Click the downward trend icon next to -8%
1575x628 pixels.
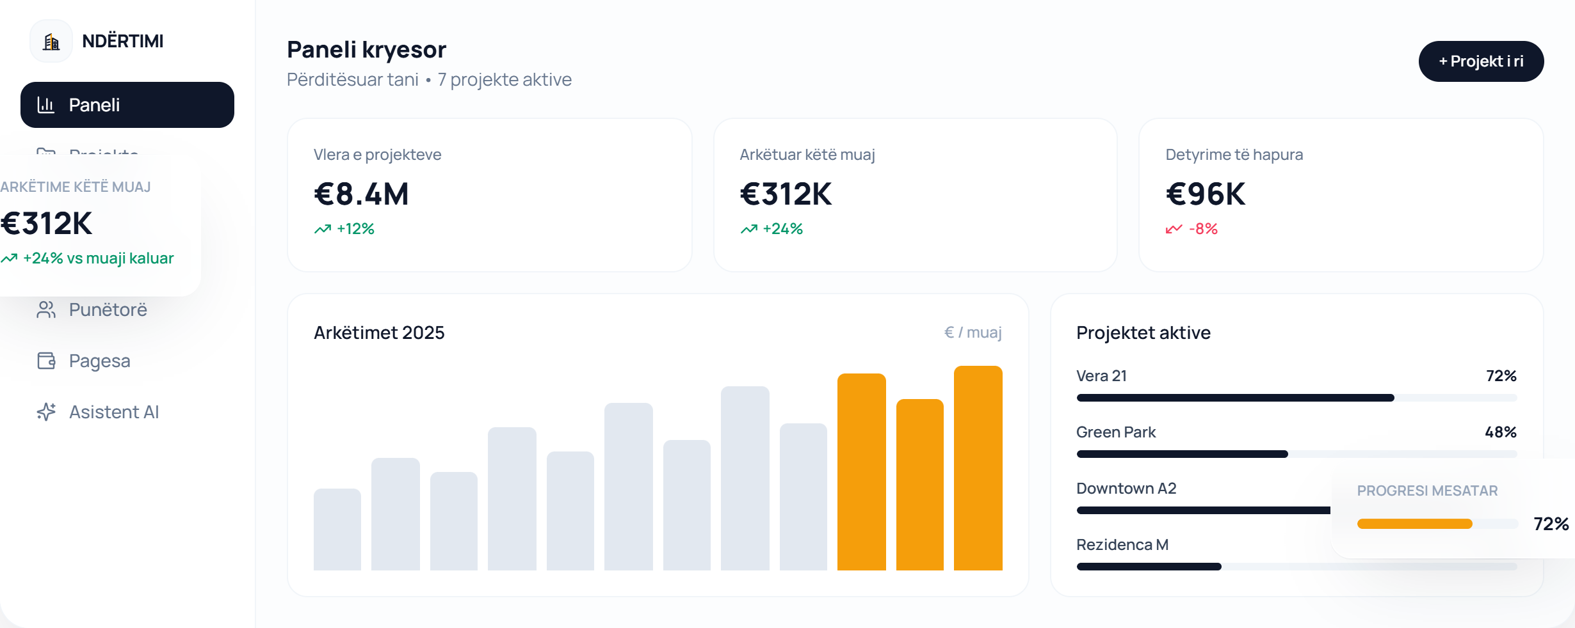coord(1174,229)
